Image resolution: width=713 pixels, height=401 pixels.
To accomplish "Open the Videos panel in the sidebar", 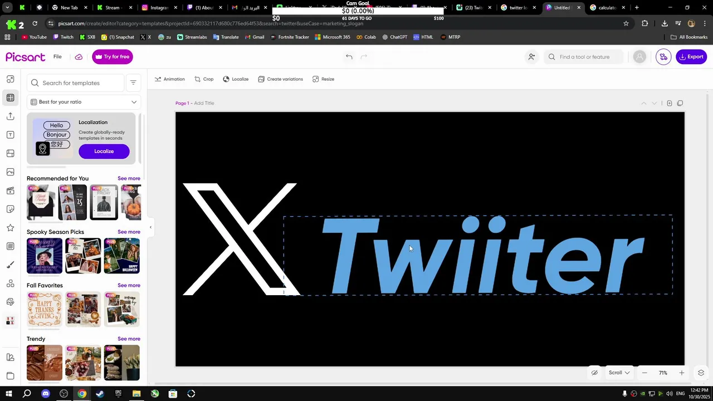I will (x=10, y=190).
